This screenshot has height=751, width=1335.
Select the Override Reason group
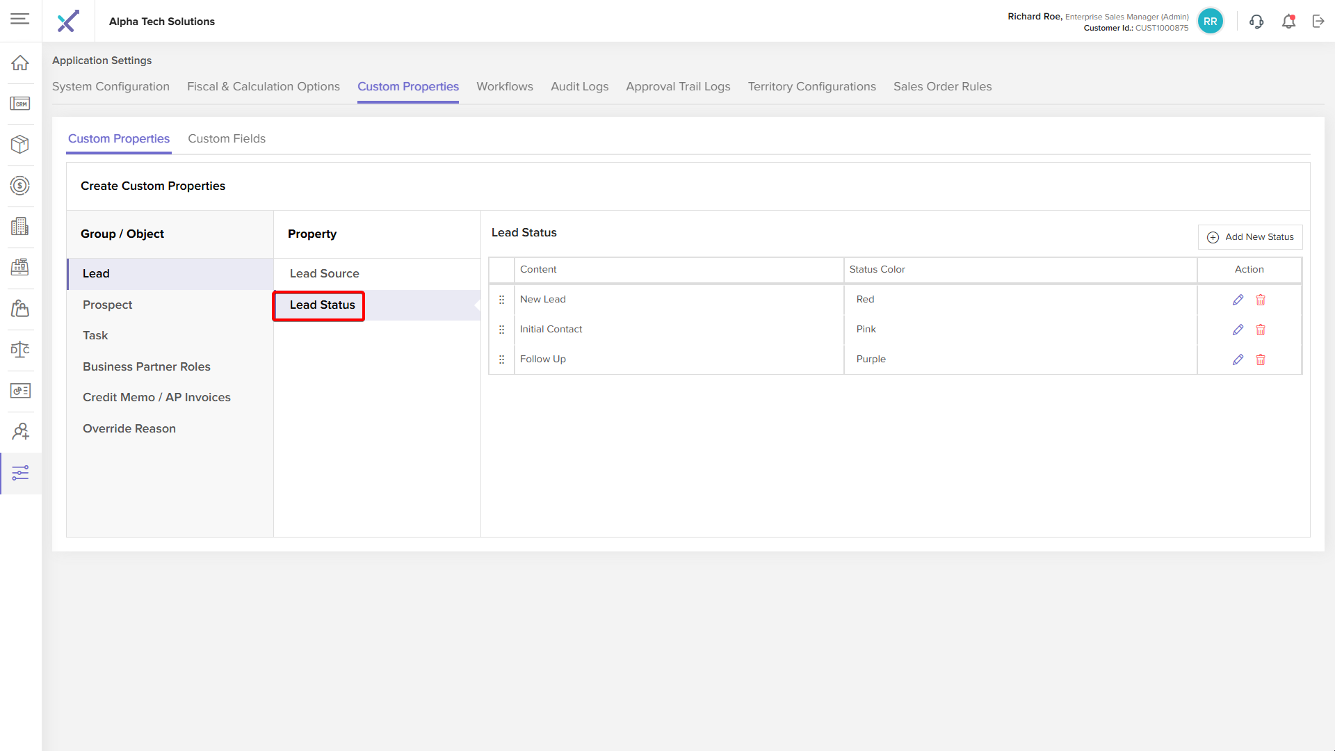129,428
